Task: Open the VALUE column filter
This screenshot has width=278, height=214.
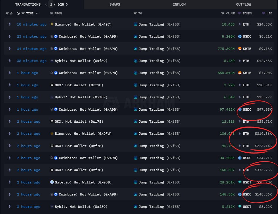Action: tap(223, 14)
